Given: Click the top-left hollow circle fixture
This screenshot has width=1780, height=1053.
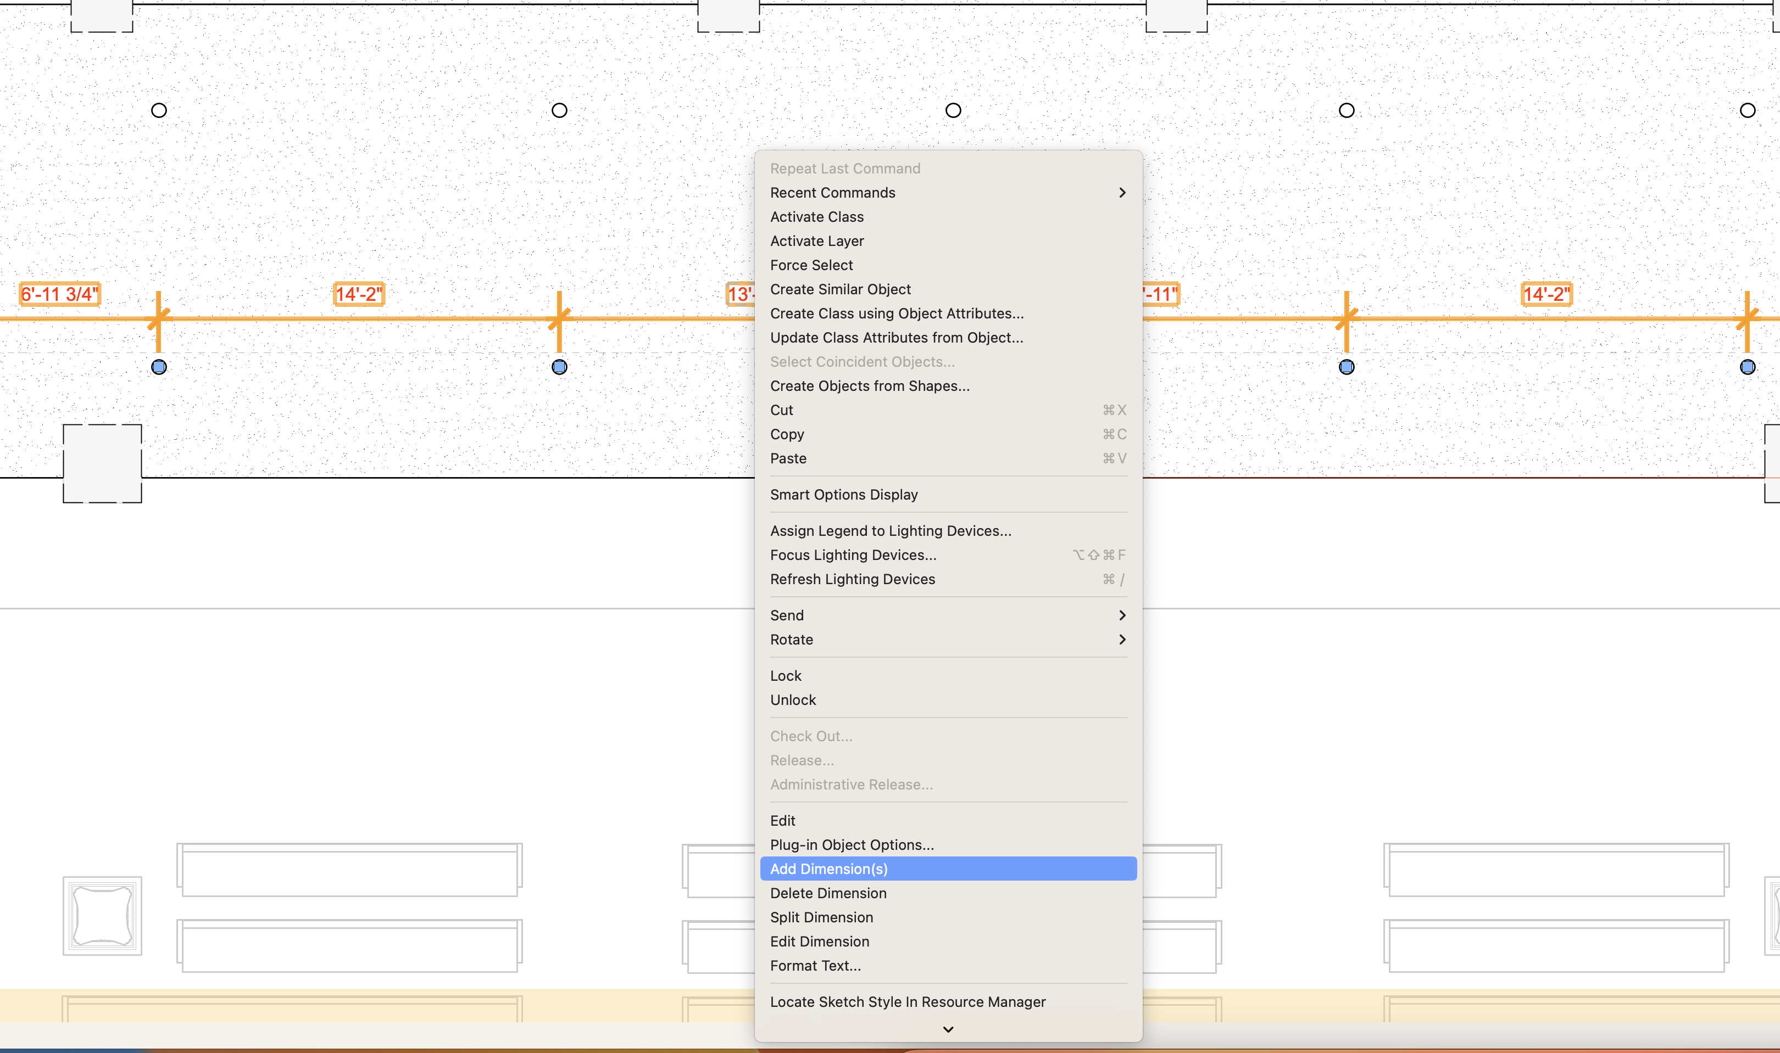Looking at the screenshot, I should tap(159, 111).
